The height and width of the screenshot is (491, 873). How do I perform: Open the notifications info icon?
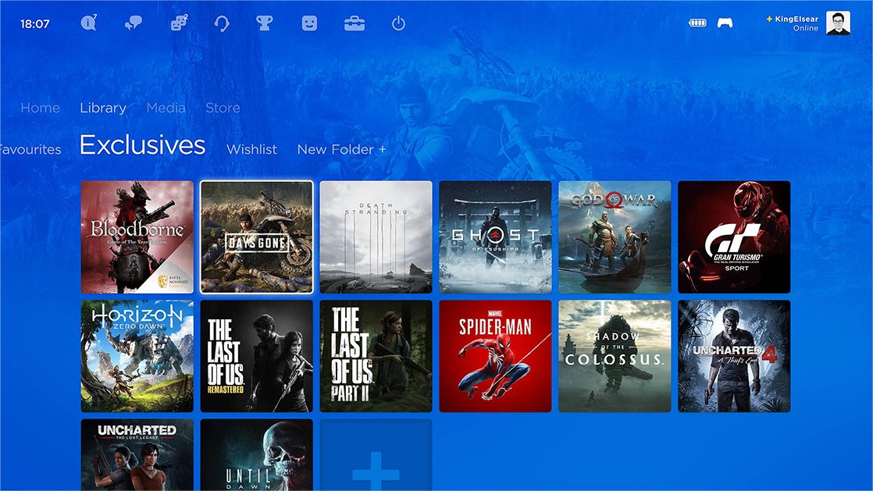(x=88, y=23)
